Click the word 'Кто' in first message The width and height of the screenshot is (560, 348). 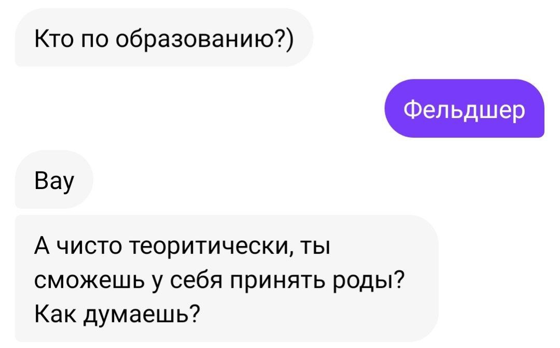coord(51,38)
